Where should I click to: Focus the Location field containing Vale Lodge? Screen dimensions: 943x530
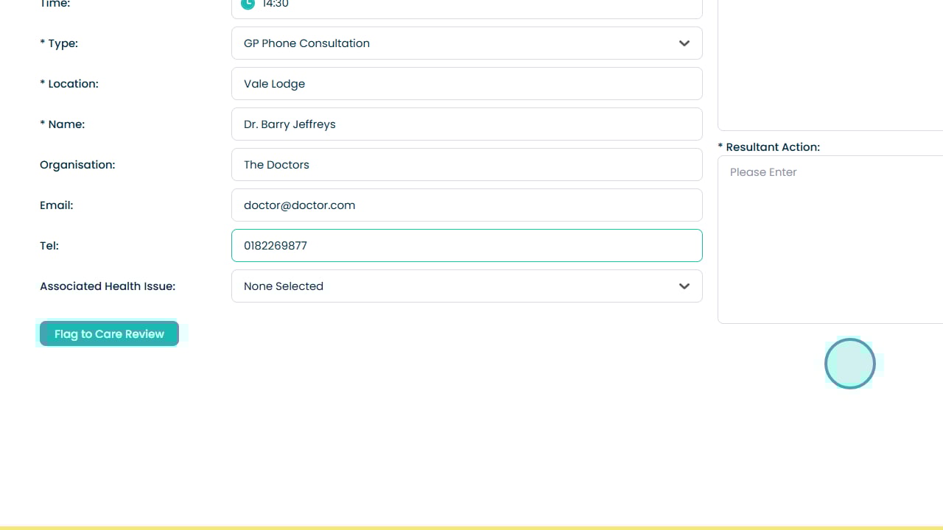(x=466, y=84)
